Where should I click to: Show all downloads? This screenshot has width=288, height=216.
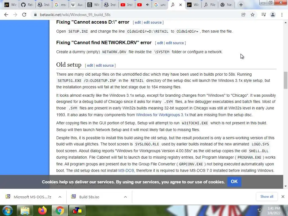pyautogui.click(x=267, y=197)
